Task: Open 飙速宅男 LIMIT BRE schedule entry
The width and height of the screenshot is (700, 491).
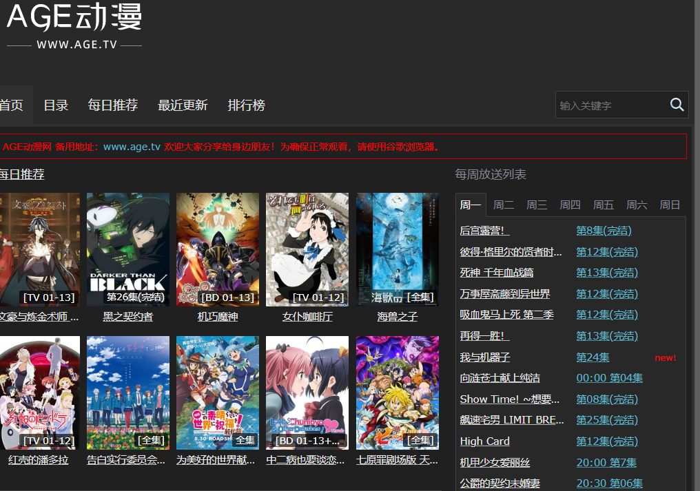Action: 512,420
